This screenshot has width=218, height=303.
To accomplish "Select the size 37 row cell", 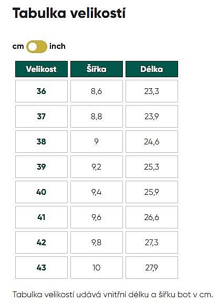I will point(41,117).
